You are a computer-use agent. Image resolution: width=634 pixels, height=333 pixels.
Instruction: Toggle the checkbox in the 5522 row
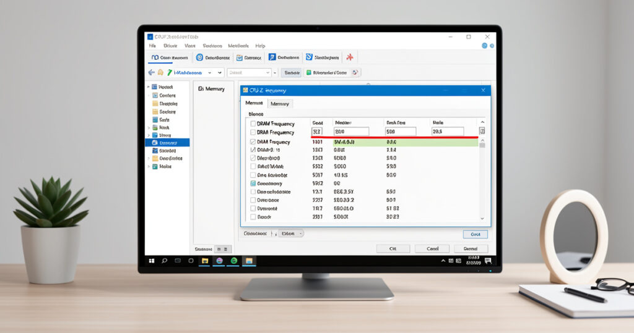tap(253, 166)
